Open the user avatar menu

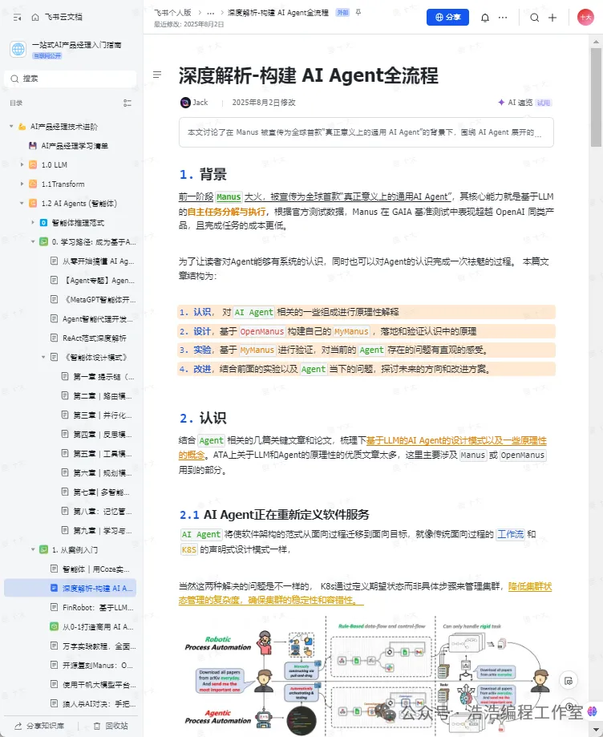585,18
